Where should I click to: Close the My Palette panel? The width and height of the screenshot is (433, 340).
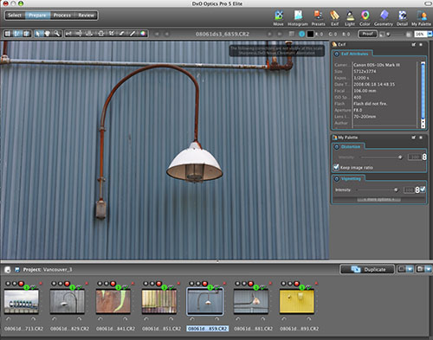click(421, 138)
